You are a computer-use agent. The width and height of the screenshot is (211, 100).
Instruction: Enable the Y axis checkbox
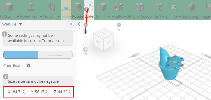tap(29, 91)
